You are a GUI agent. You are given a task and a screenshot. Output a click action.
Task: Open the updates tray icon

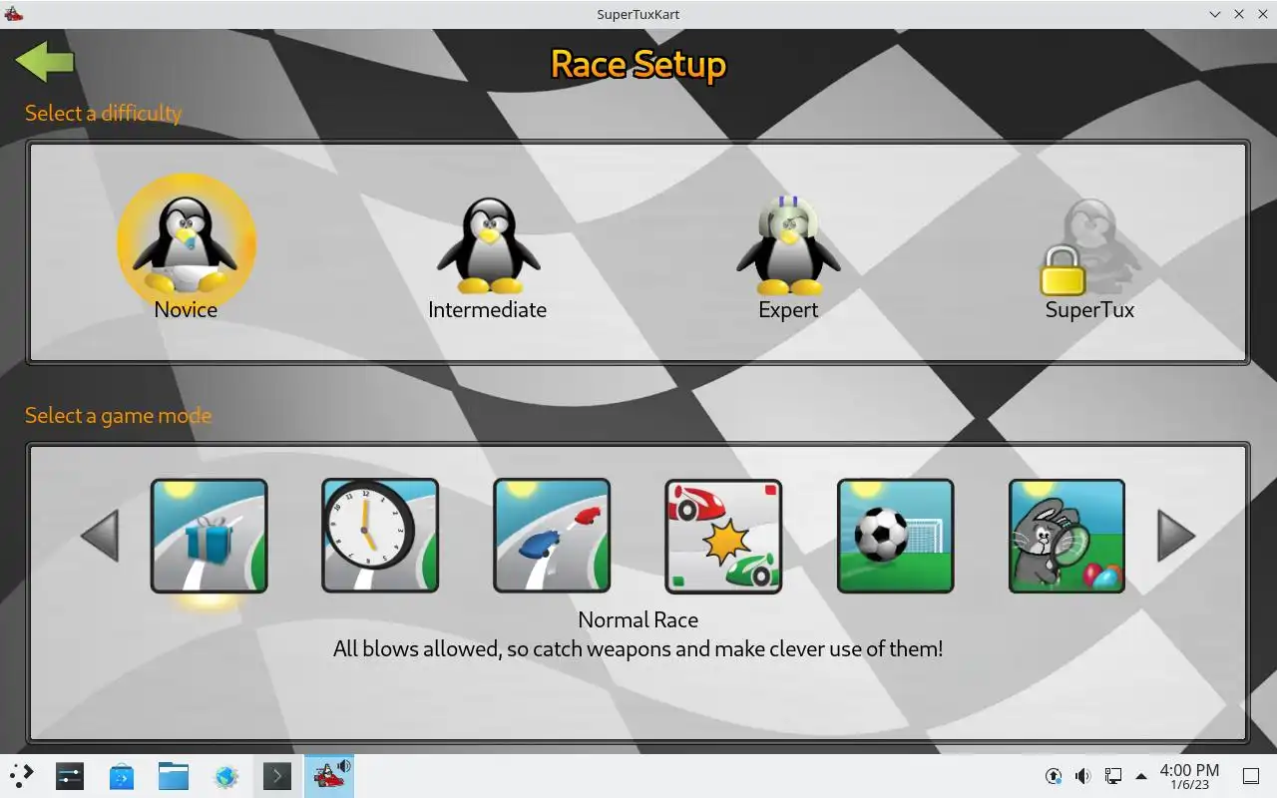click(x=1054, y=776)
